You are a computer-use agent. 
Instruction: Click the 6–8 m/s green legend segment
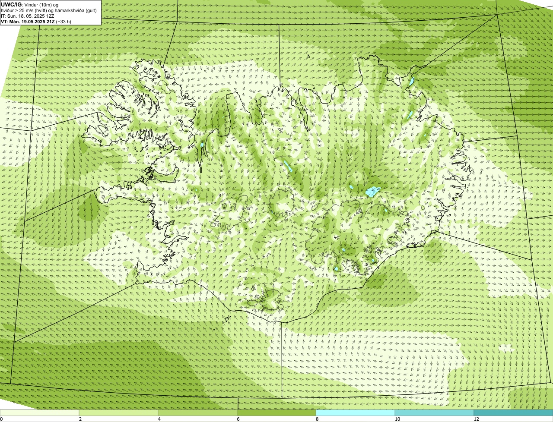[x=276, y=413]
